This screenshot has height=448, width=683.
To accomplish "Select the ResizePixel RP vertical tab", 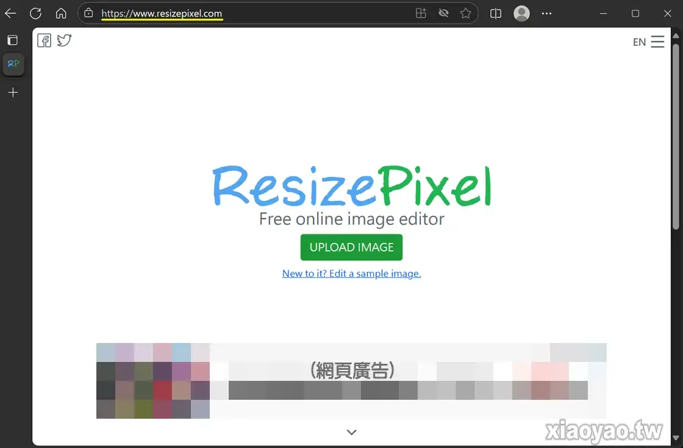I will tap(13, 64).
